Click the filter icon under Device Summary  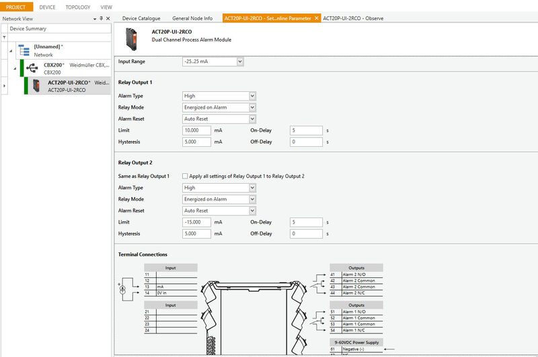point(4,38)
